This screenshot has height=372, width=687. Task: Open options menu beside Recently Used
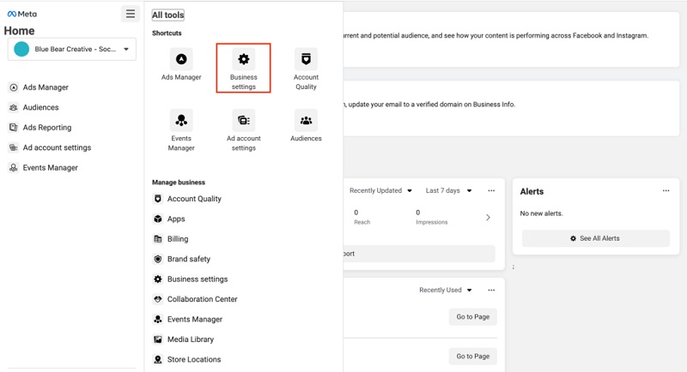click(491, 291)
